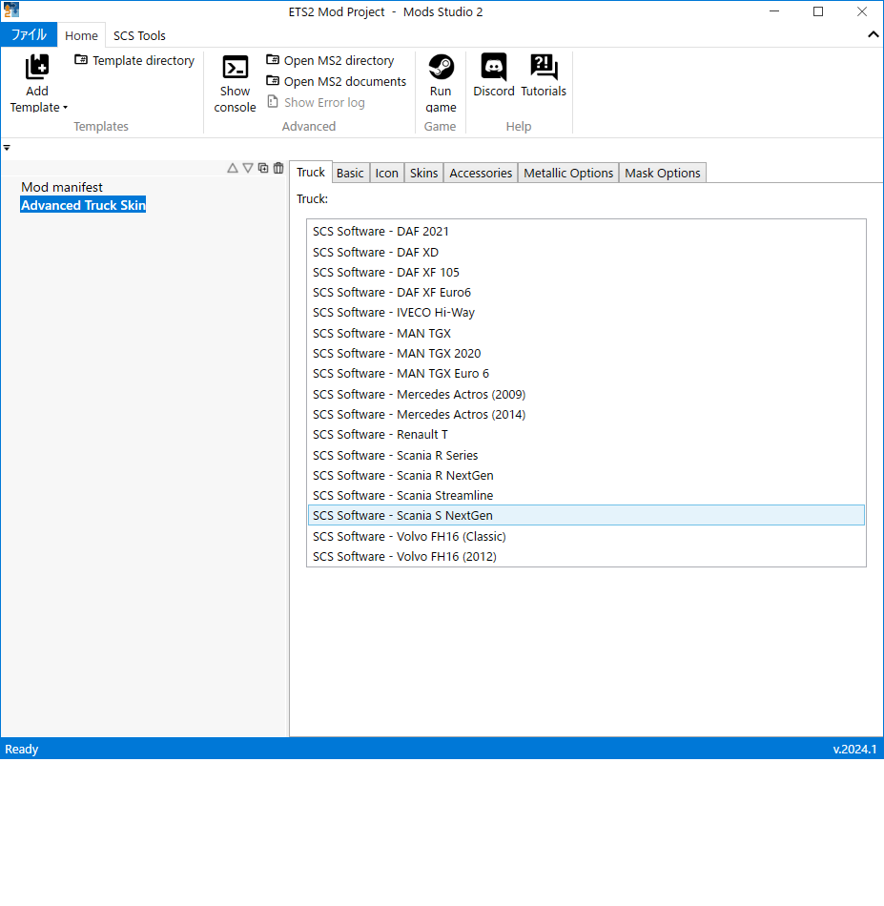Collapse the ribbon with the chevron
The width and height of the screenshot is (884, 906).
873,35
